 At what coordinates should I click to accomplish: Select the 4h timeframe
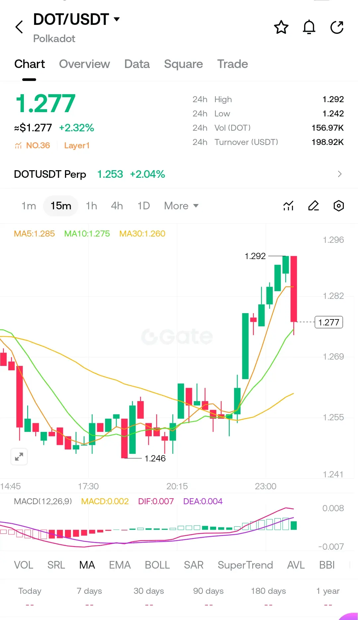[117, 206]
